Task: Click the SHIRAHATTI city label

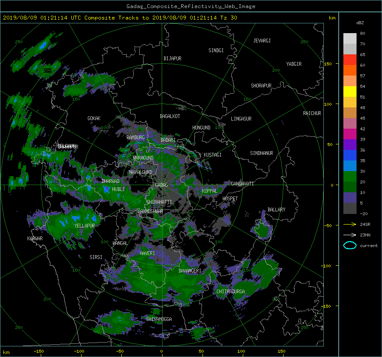Action: pyautogui.click(x=159, y=202)
